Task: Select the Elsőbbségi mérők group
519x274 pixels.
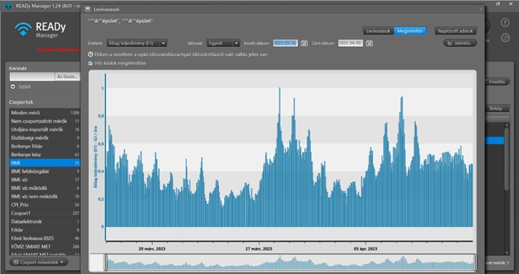Action: (x=45, y=138)
